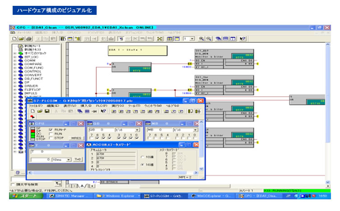Expand COMM node in catalog tree
The width and height of the screenshot is (340, 211).
tap(15, 61)
